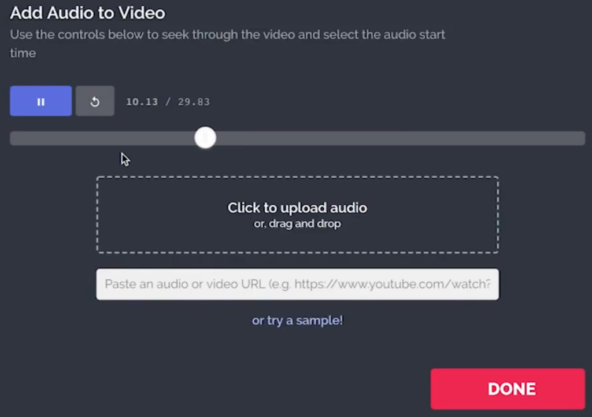
Task: Seek to the very start of the slider track
Action: (14, 138)
